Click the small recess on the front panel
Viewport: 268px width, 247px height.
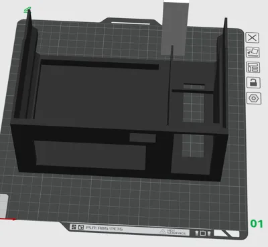143,138
